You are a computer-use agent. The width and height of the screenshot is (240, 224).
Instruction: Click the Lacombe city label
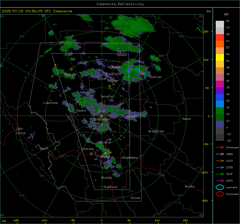click(115, 67)
